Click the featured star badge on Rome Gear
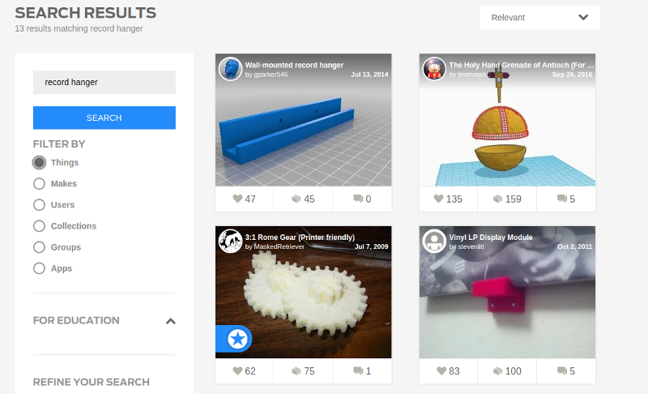The width and height of the screenshot is (648, 394). pyautogui.click(x=237, y=339)
